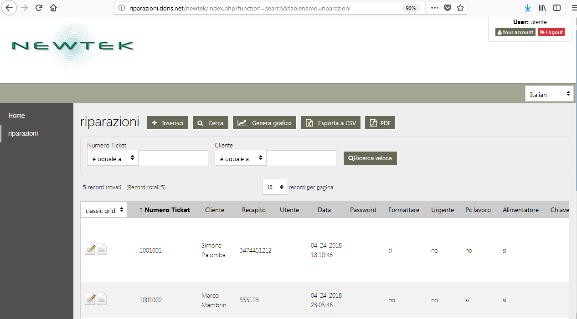Image resolution: width=577 pixels, height=319 pixels.
Task: Expand Numero Ticket operator dropdown
Action: click(x=112, y=158)
